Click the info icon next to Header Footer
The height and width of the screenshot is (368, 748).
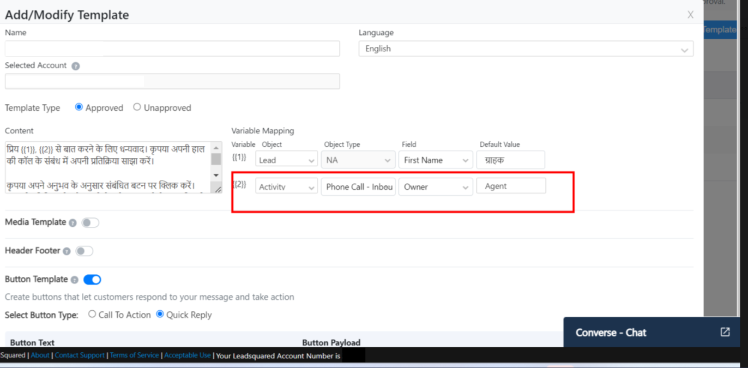pyautogui.click(x=67, y=251)
